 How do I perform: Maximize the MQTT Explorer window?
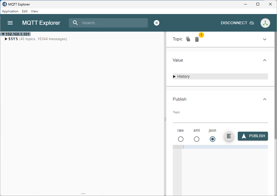point(258,4)
